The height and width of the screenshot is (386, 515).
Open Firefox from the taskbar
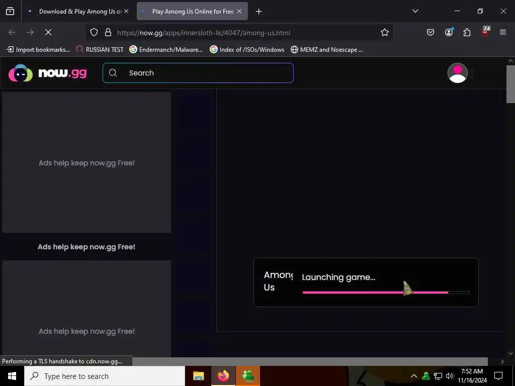(223, 376)
